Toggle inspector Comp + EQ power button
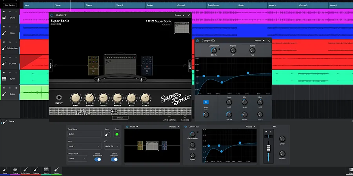Viewport: 353px width, 176px height. tap(186, 127)
